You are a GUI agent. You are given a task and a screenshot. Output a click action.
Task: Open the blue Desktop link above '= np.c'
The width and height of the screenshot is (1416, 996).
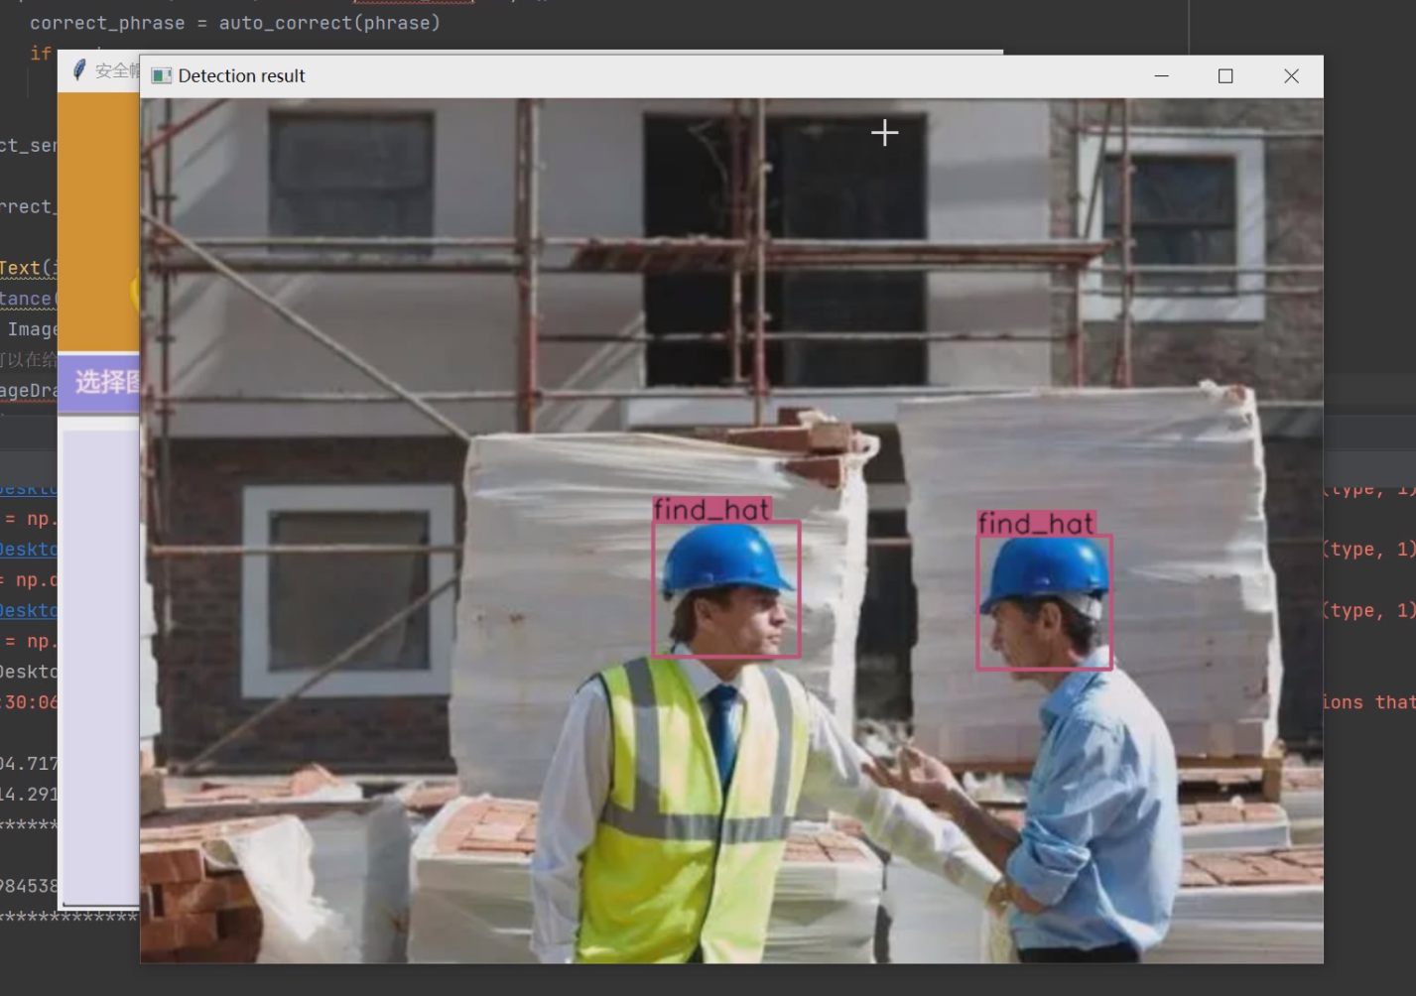coord(29,550)
